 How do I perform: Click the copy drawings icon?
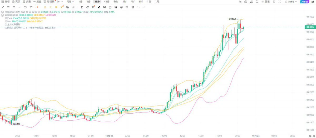82,7
